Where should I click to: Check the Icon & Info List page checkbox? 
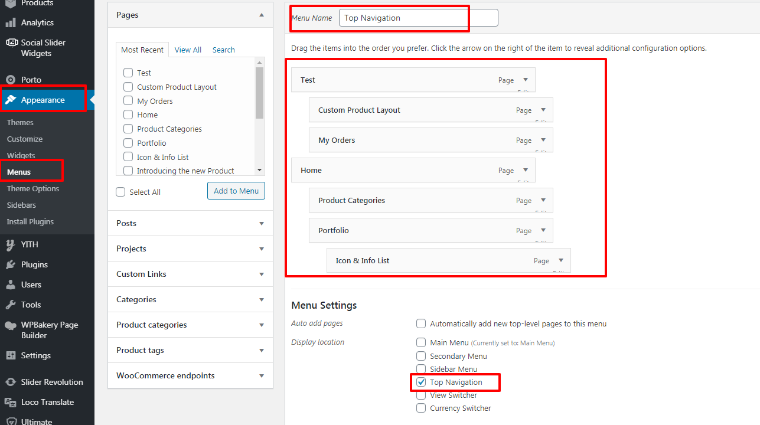coord(128,157)
